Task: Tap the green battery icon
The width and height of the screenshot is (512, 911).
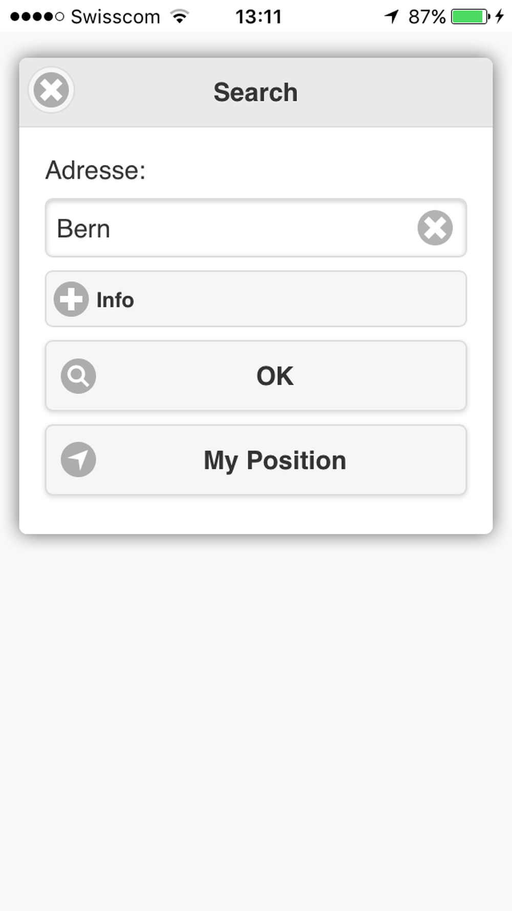Action: pos(471,16)
